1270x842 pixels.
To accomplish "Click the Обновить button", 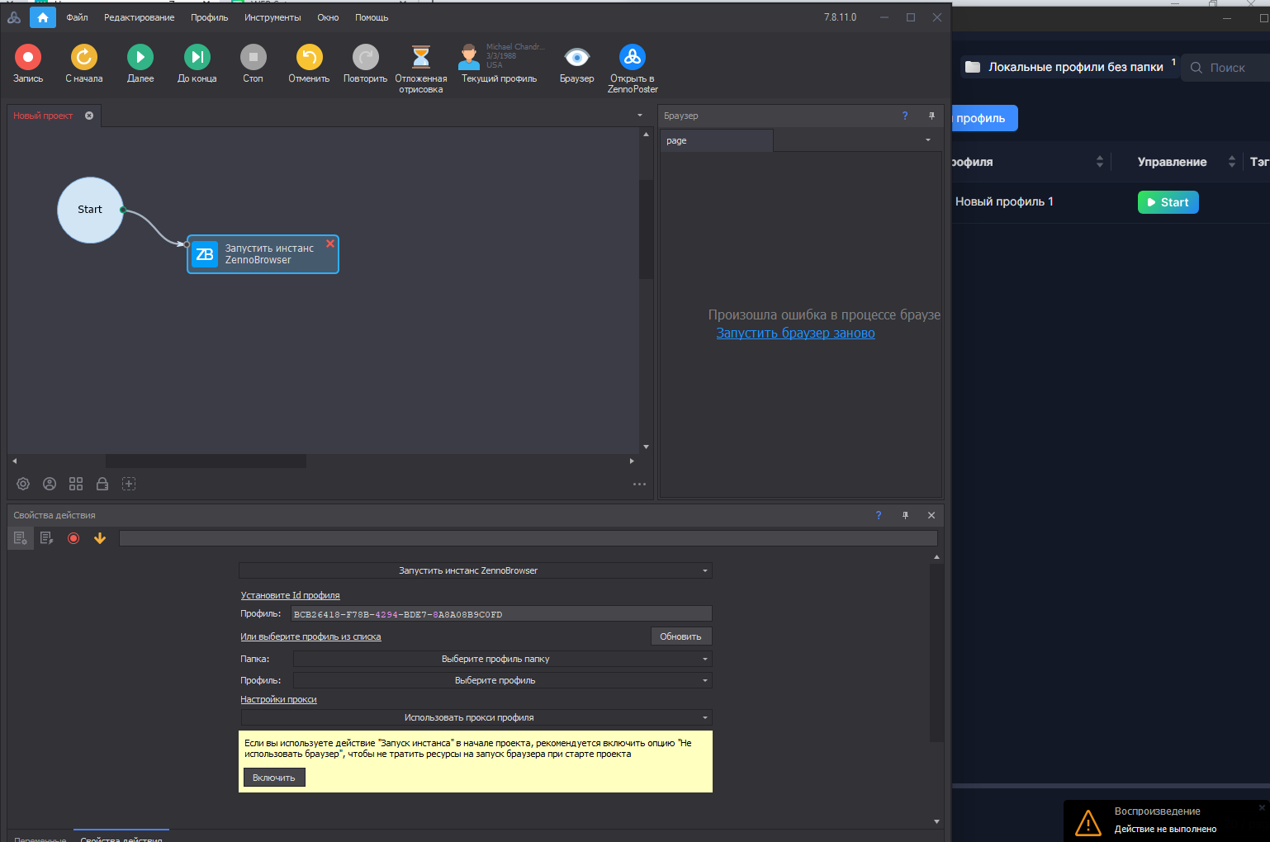I will (x=680, y=636).
